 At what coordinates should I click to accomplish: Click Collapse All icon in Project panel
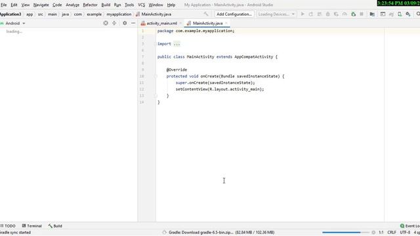click(x=114, y=24)
